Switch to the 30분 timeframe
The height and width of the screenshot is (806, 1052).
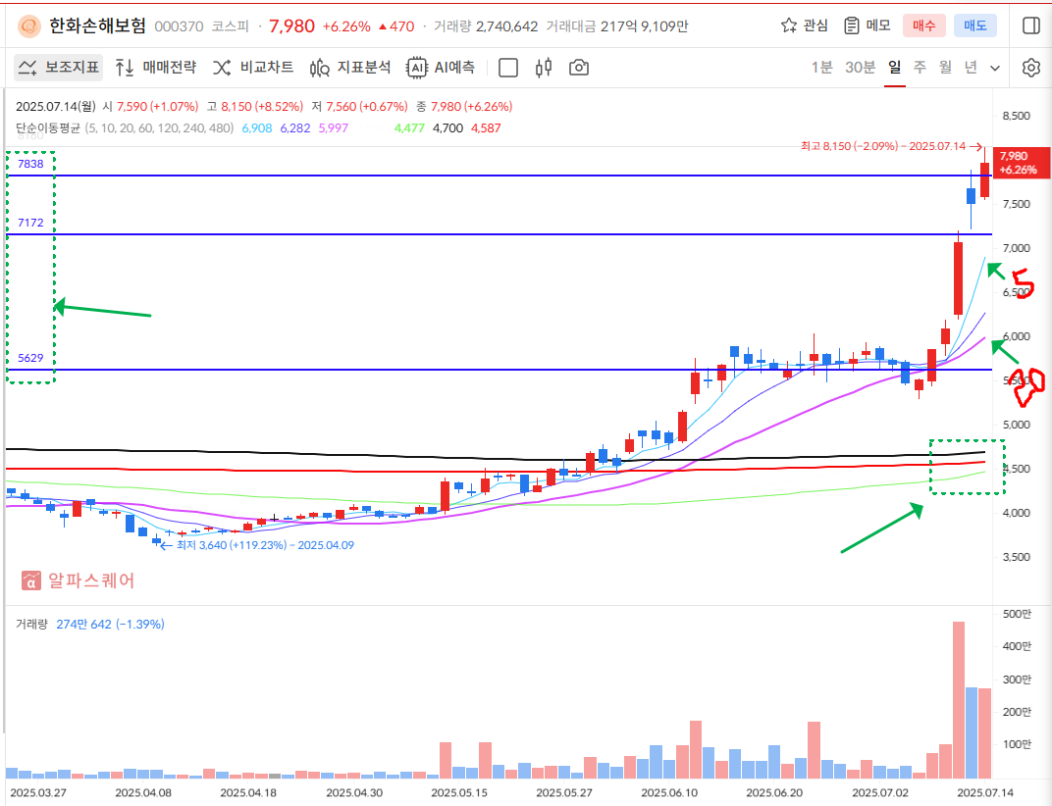click(x=860, y=67)
